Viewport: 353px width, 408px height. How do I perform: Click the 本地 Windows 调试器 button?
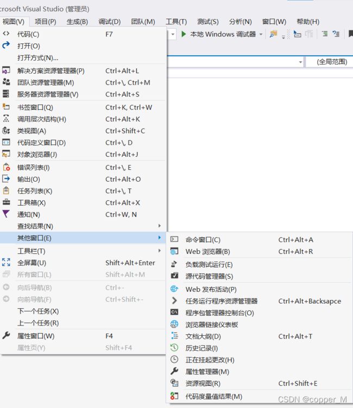click(223, 34)
